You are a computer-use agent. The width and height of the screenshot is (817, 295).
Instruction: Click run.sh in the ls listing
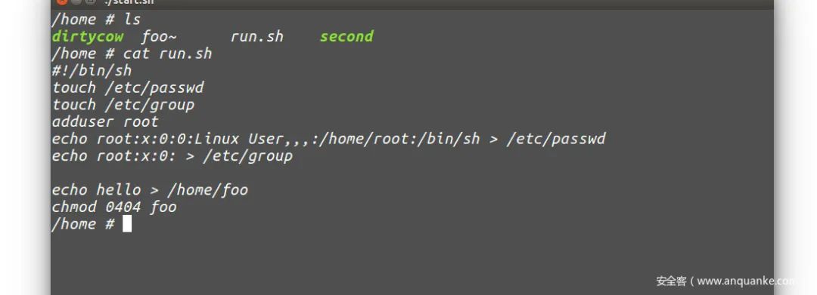[257, 36]
